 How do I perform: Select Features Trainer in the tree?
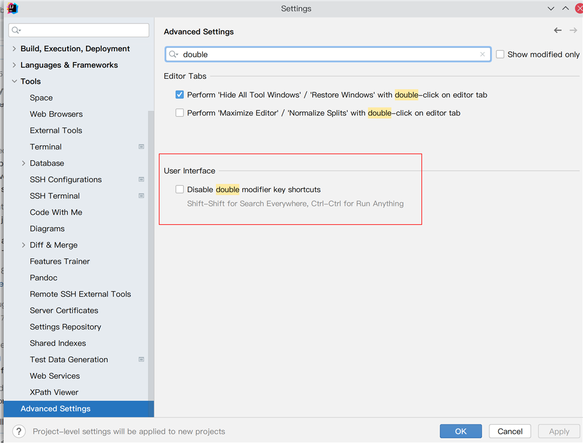pyautogui.click(x=60, y=261)
